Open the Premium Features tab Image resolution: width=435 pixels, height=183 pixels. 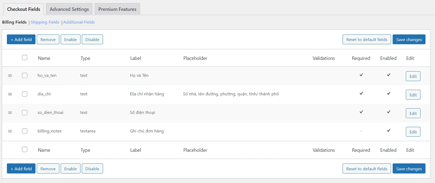tap(117, 9)
